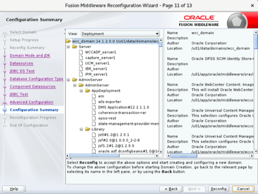Click the jsf1.2#1.2@1.2.9.0 document icon
258x194 pixels.
94,146
